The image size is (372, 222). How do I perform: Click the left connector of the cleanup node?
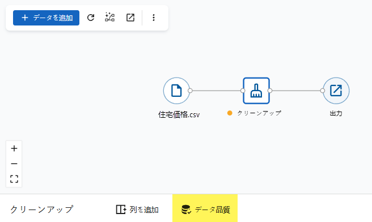(x=243, y=91)
